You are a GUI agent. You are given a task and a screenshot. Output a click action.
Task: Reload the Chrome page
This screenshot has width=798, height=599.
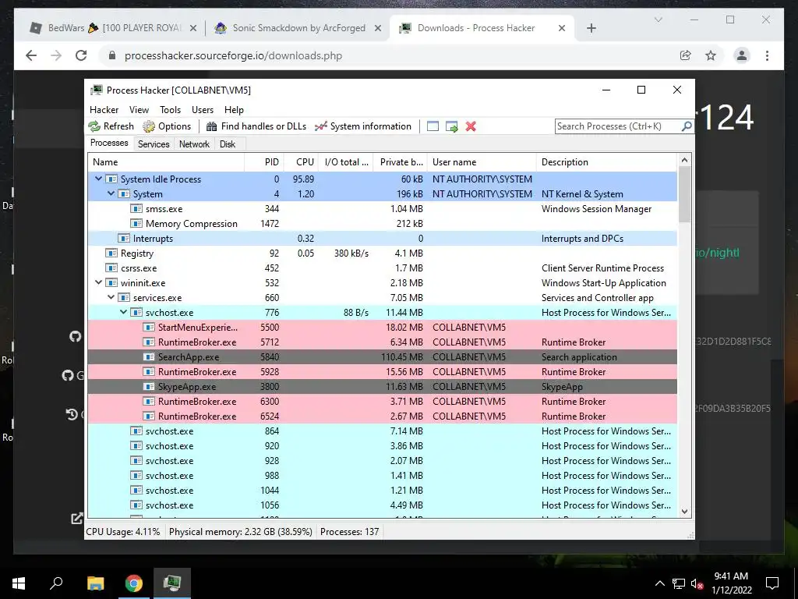point(81,55)
